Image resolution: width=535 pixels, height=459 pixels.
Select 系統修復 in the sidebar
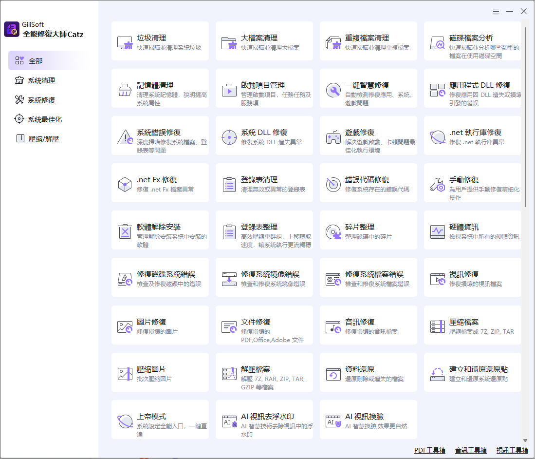[41, 100]
